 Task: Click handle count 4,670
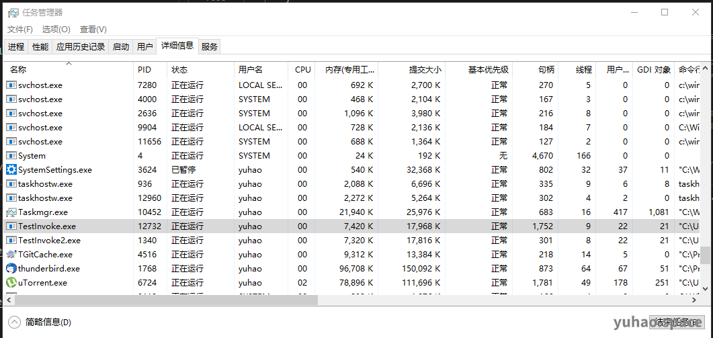(542, 156)
